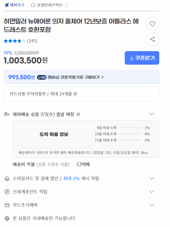Screen dimensions: 170x227
Task: Collapse the 해외배송 shipping details chevron
Action: 152,114
